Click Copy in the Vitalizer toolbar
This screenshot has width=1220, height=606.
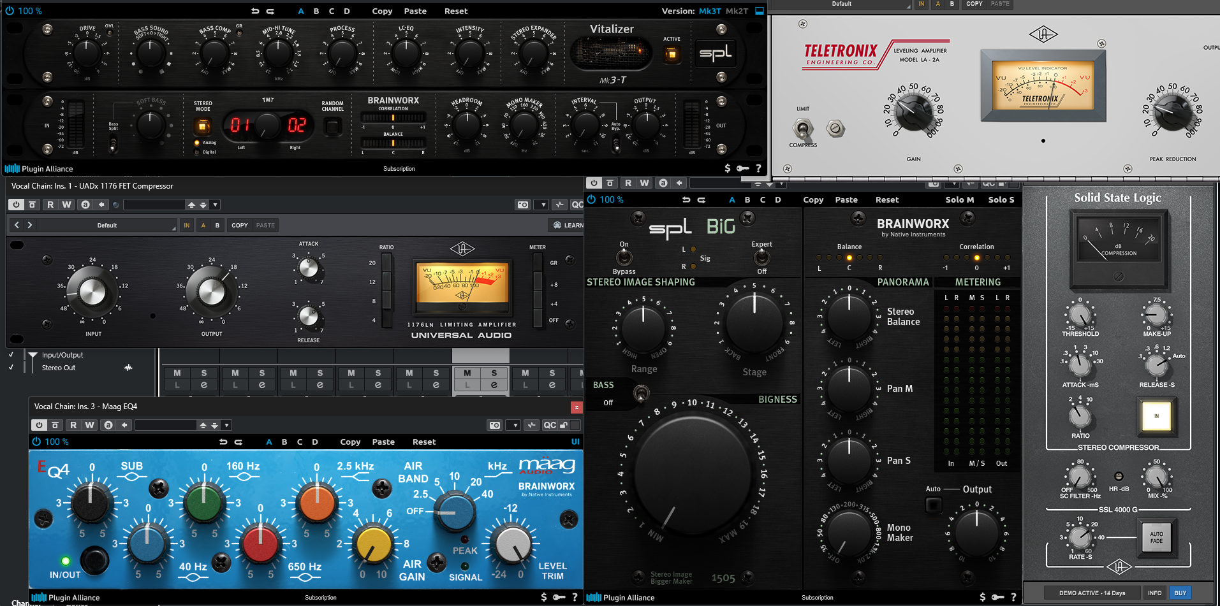point(382,11)
